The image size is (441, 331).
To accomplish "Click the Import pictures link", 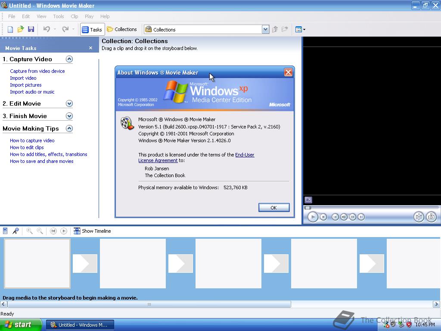I will pos(25,85).
